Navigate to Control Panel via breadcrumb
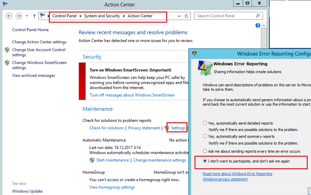Viewport: 311px width, 195px height. (65, 16)
